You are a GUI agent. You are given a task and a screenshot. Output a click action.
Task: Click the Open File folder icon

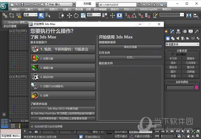(x=17, y=4)
